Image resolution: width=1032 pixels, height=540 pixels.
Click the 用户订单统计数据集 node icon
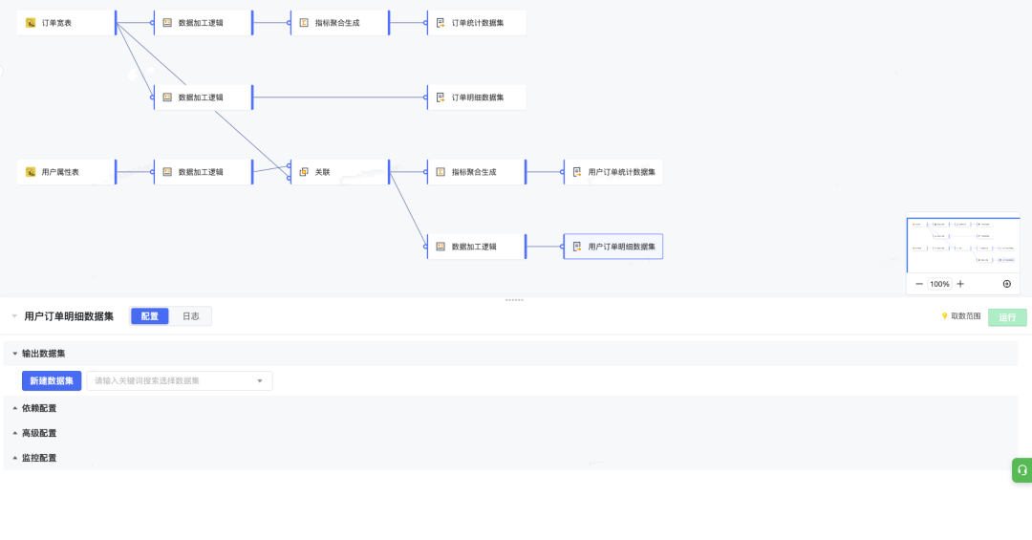click(x=577, y=172)
